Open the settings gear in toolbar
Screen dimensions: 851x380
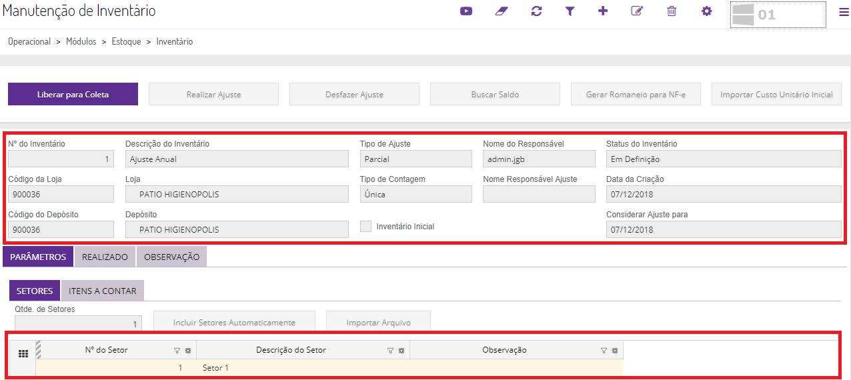707,11
